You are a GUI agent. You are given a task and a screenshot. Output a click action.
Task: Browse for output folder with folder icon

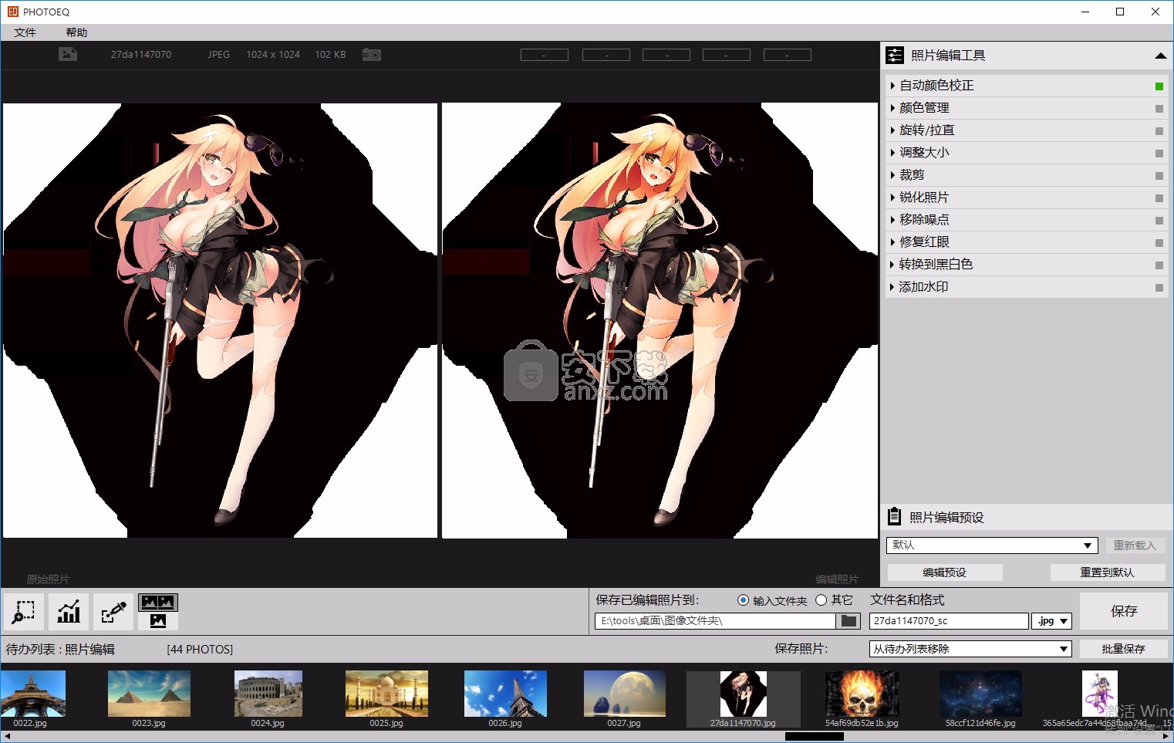click(848, 621)
